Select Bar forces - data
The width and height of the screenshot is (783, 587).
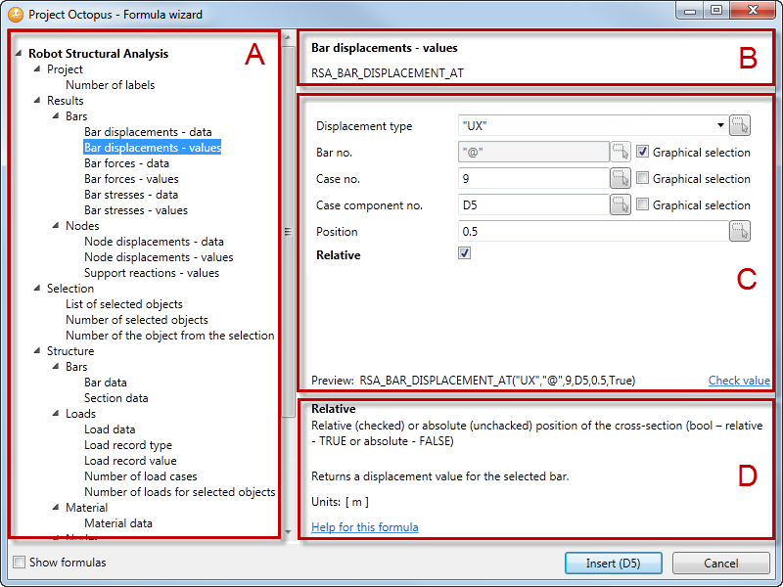point(126,163)
